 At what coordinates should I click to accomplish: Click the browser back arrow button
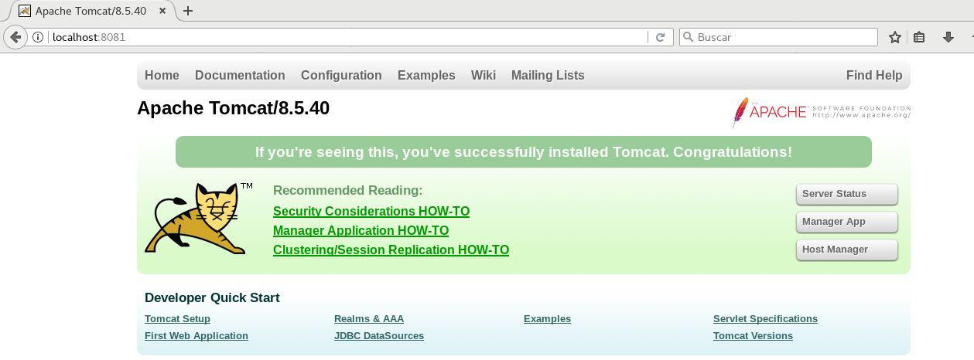(x=15, y=37)
